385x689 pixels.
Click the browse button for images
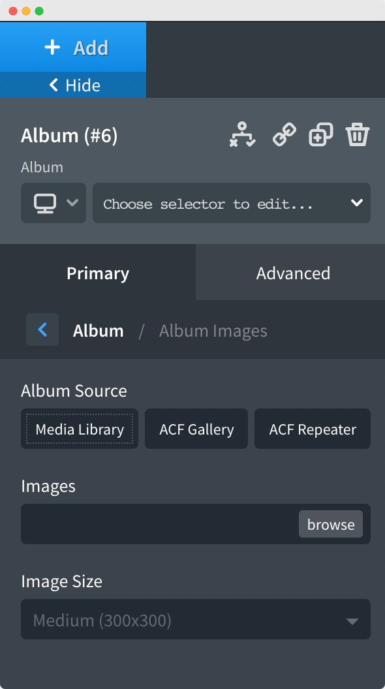330,524
